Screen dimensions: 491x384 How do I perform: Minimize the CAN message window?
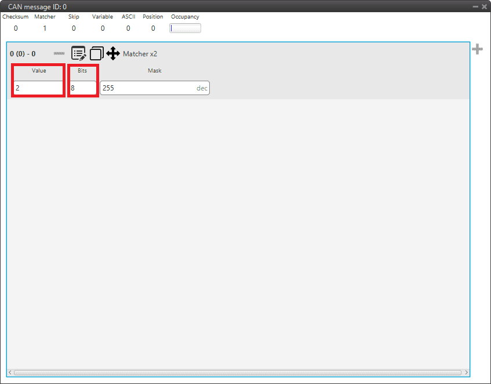coord(475,6)
